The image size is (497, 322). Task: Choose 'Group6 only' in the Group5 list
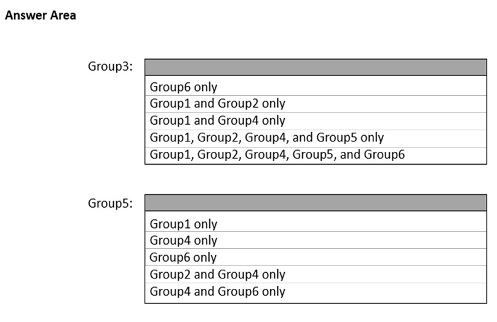click(x=183, y=257)
